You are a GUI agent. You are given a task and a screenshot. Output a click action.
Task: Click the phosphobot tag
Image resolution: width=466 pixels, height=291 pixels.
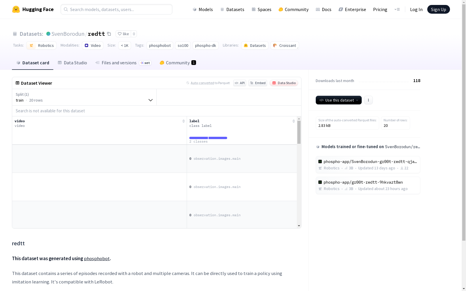coord(160,45)
